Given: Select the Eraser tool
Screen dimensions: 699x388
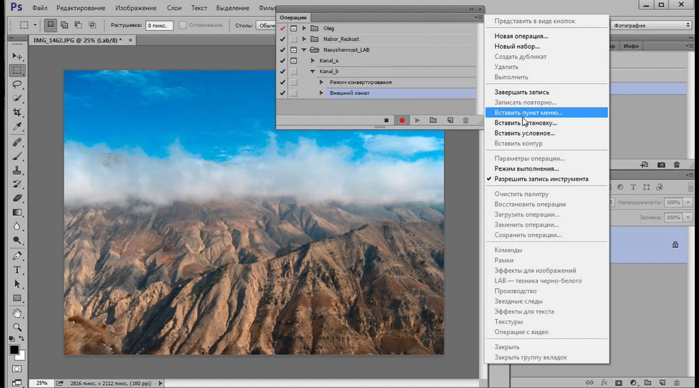Looking at the screenshot, I should point(17,198).
